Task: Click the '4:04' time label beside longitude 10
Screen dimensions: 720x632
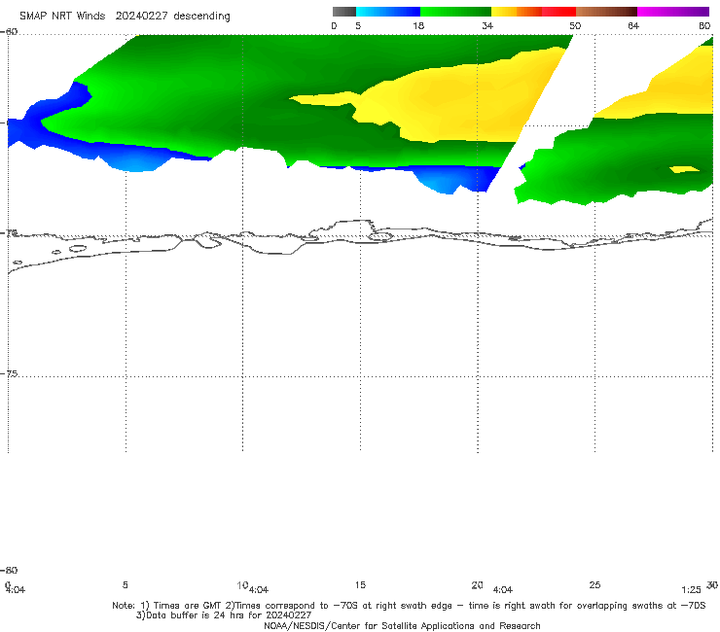Action: click(259, 590)
